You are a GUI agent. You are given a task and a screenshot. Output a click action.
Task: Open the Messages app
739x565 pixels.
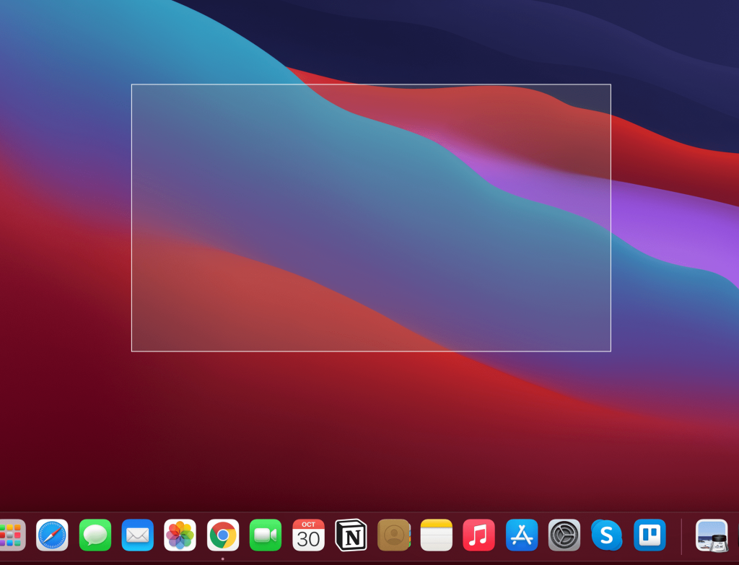pos(95,535)
